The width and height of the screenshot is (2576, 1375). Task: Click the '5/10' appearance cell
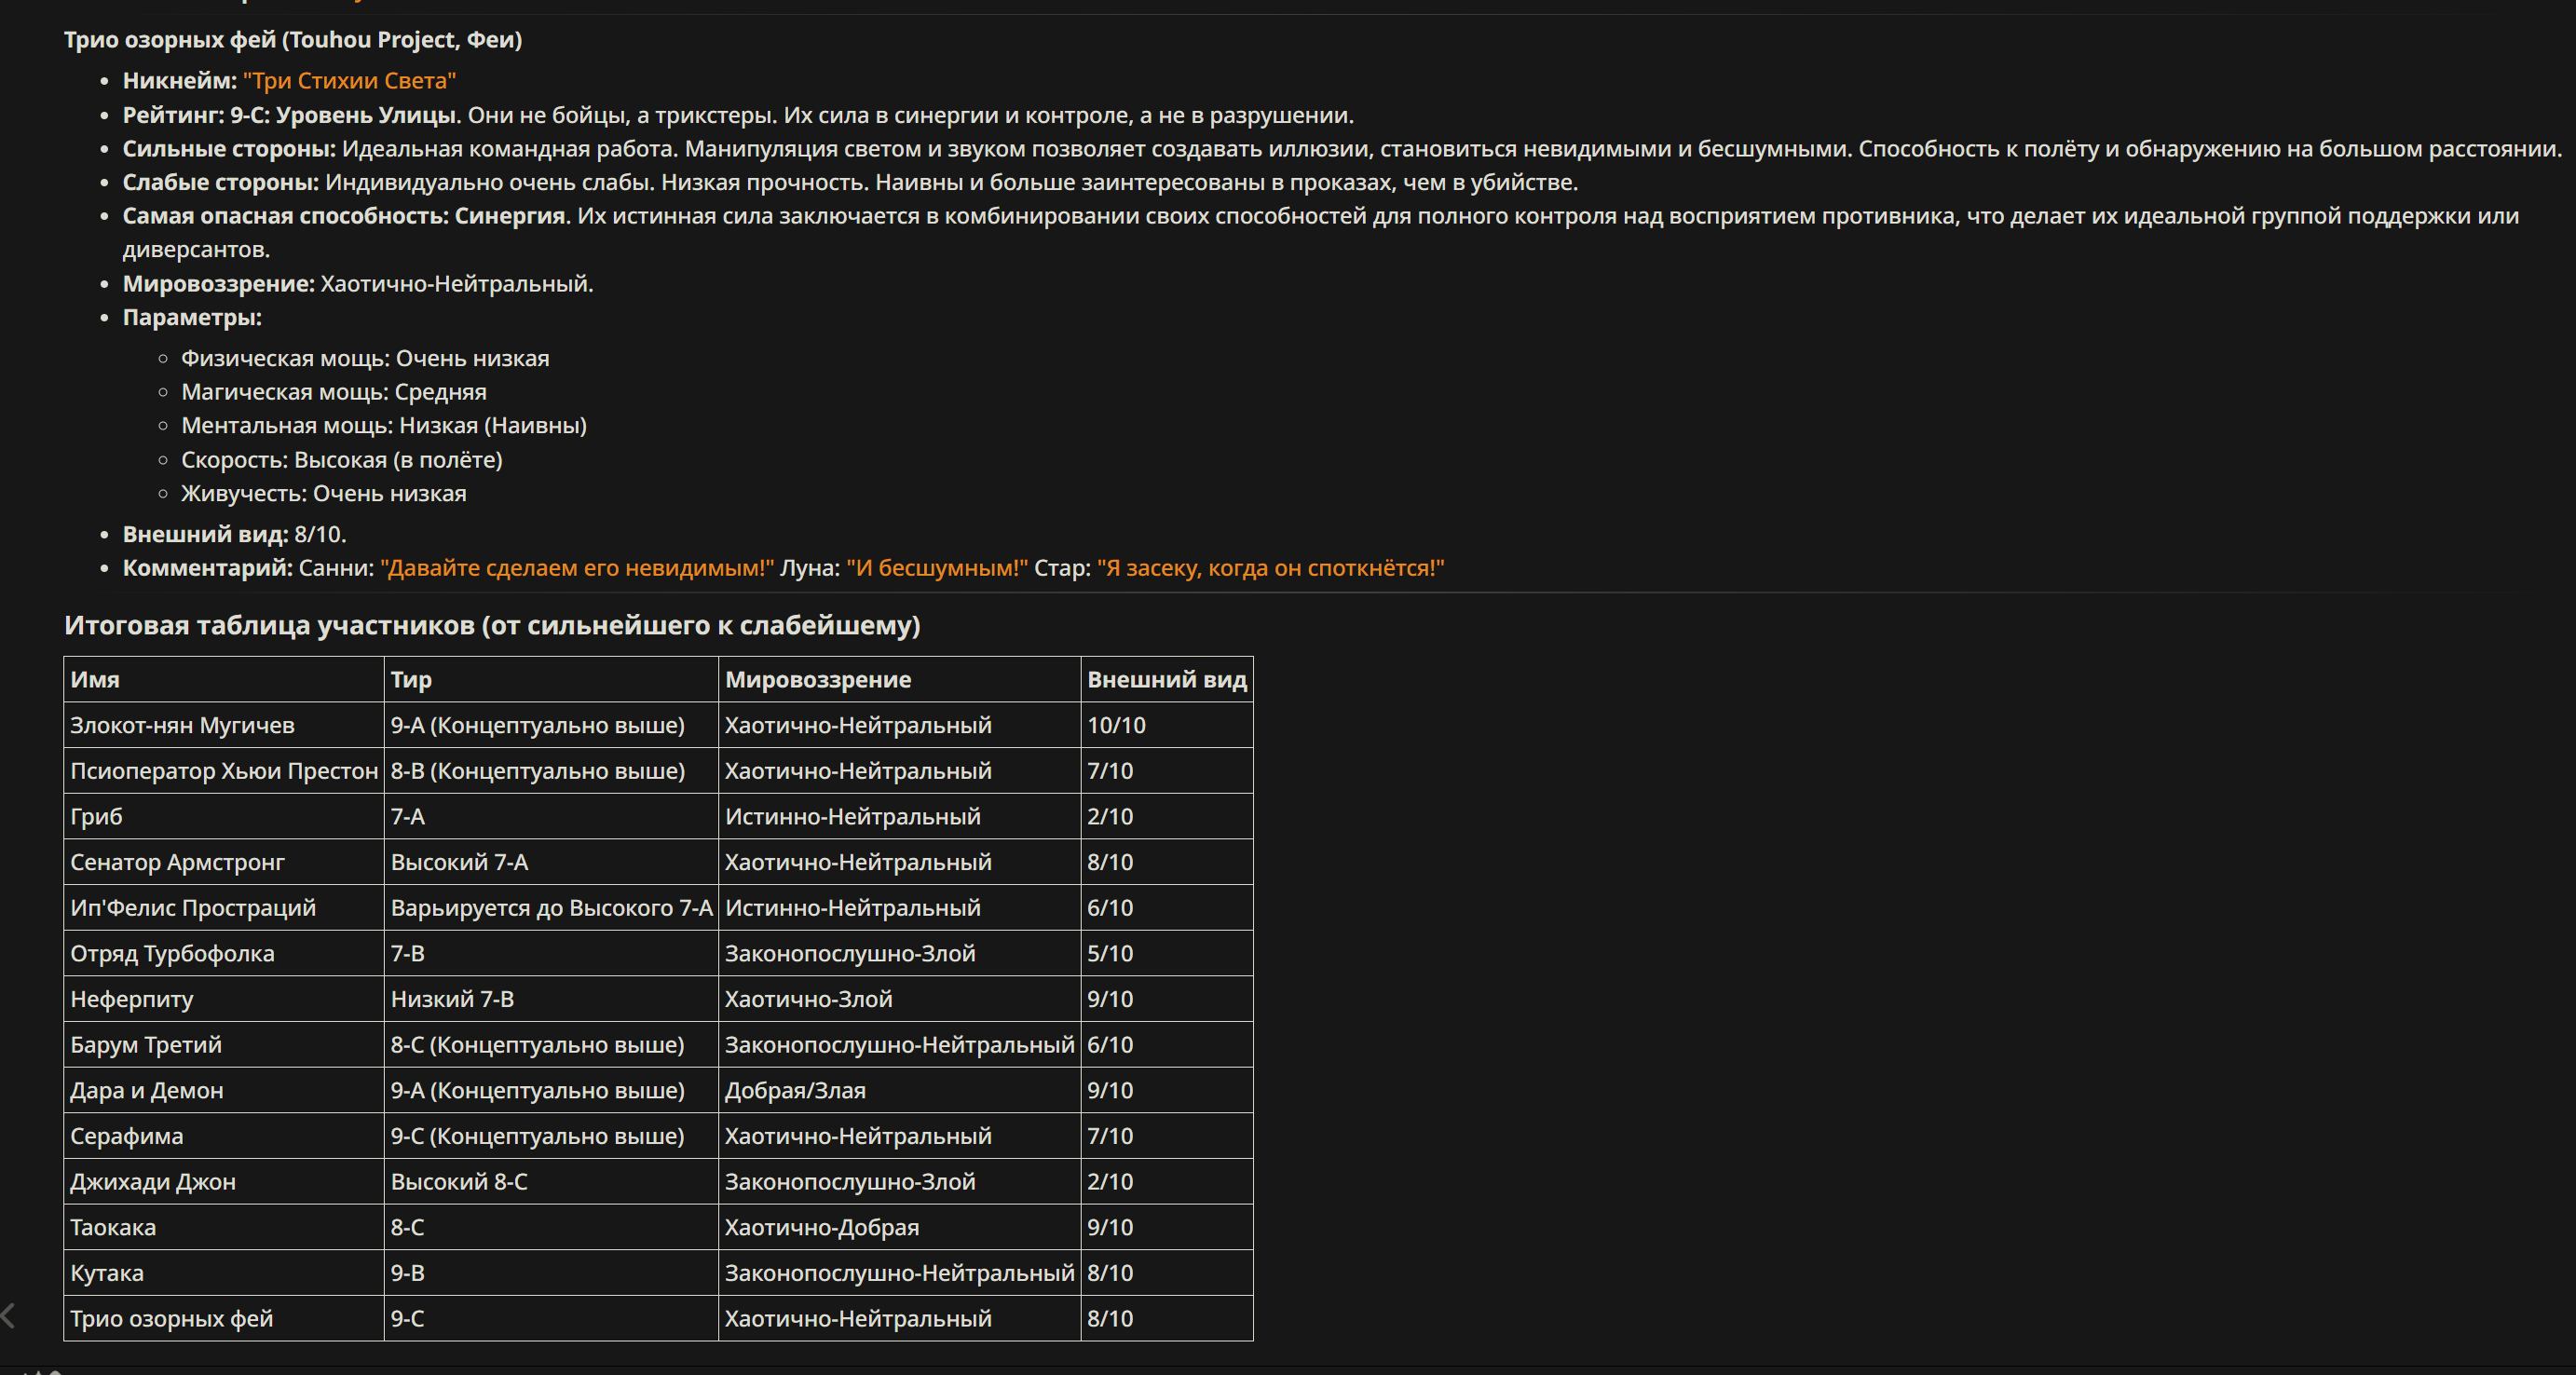click(x=1167, y=954)
